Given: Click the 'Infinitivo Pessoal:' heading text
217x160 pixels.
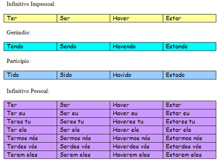Looking at the screenshot, I should click(x=28, y=91).
